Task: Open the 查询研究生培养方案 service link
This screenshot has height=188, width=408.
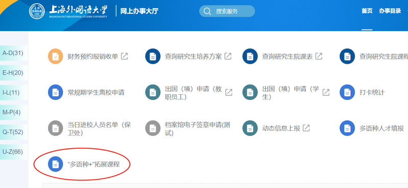Action: pos(194,56)
